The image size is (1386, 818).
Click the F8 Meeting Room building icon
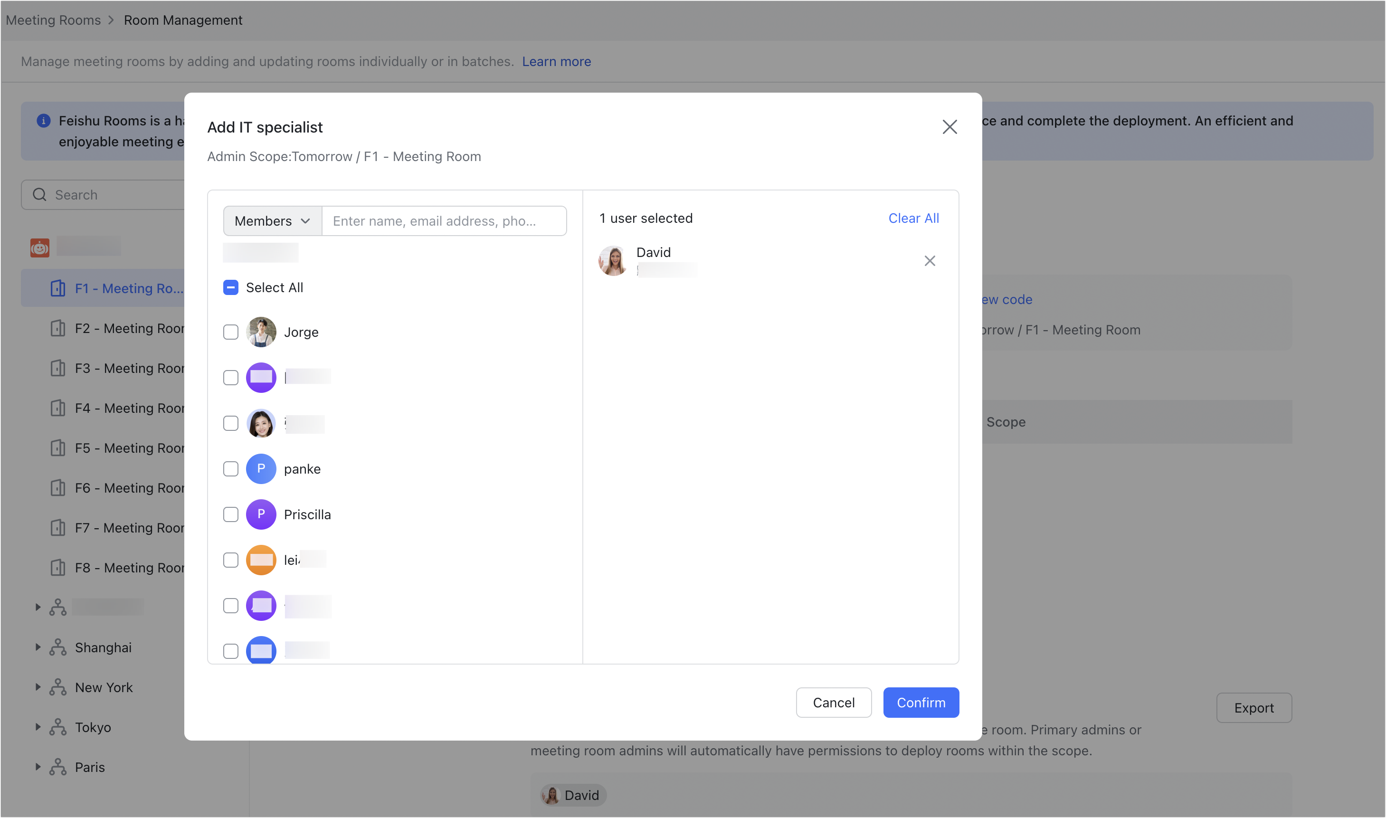coord(57,567)
